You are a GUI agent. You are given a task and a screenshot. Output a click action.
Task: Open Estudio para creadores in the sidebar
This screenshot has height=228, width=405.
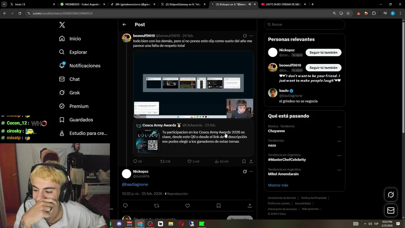[x=83, y=133]
